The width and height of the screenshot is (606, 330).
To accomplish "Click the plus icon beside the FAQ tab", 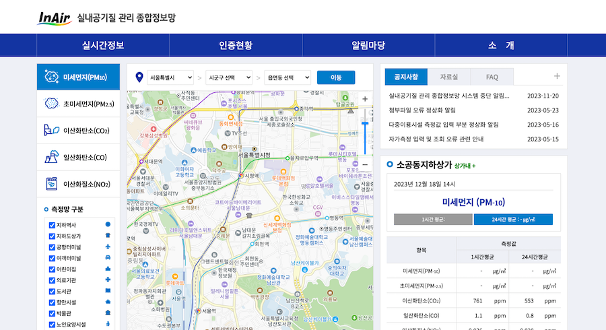I will 557,77.
